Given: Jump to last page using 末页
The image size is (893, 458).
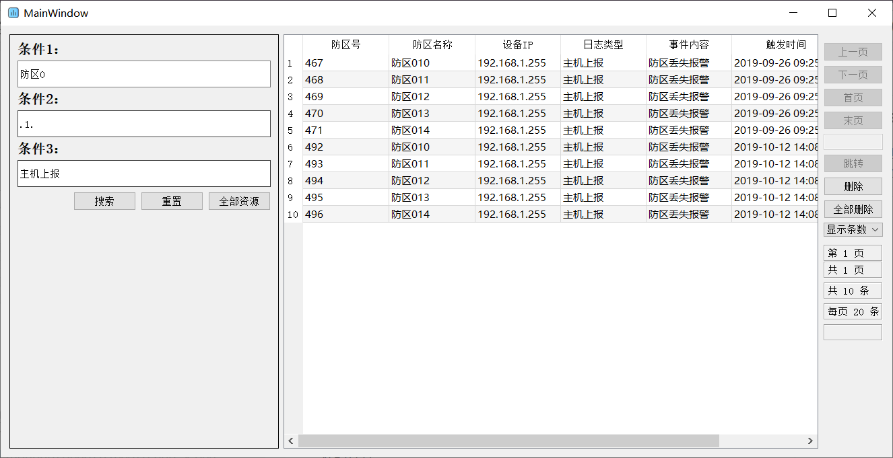Looking at the screenshot, I should [x=853, y=120].
